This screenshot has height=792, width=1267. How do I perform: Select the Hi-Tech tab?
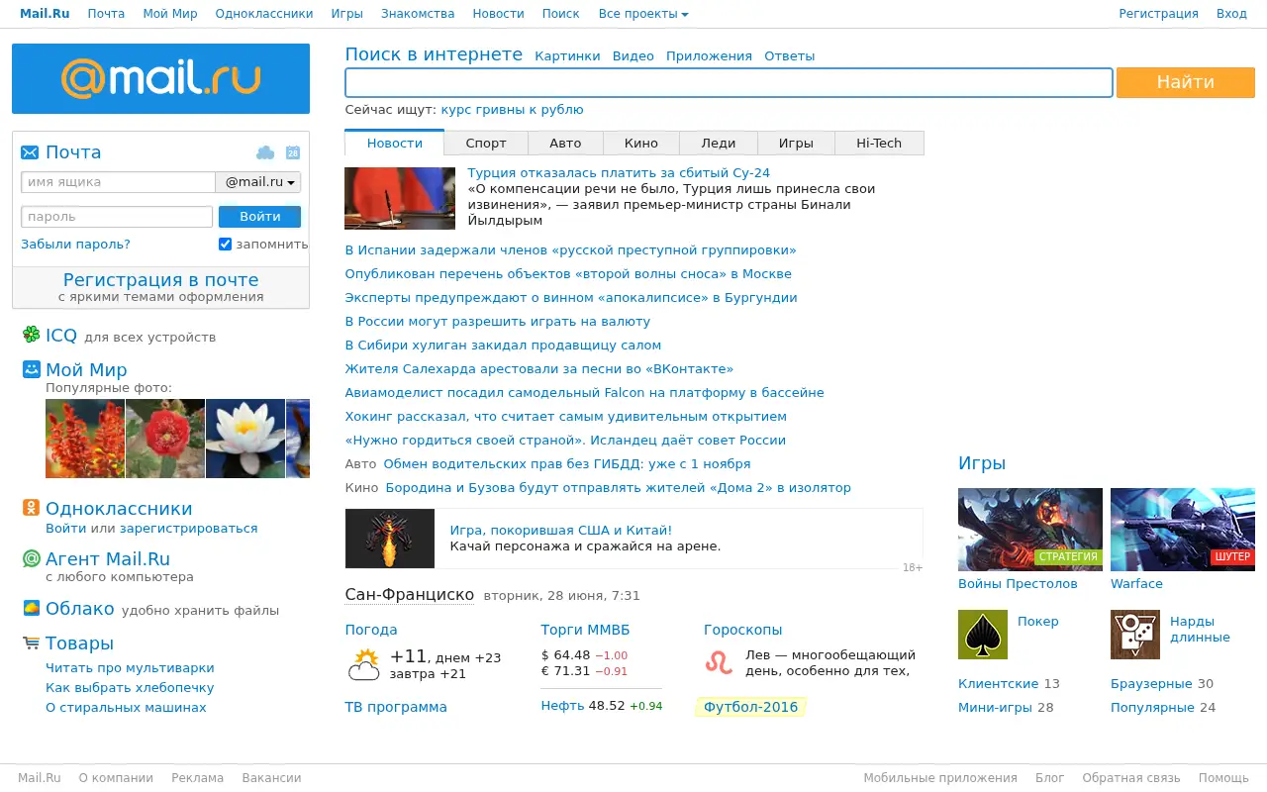pyautogui.click(x=879, y=143)
